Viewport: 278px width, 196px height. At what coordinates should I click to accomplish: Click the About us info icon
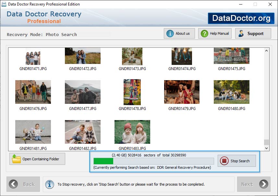pyautogui.click(x=170, y=33)
